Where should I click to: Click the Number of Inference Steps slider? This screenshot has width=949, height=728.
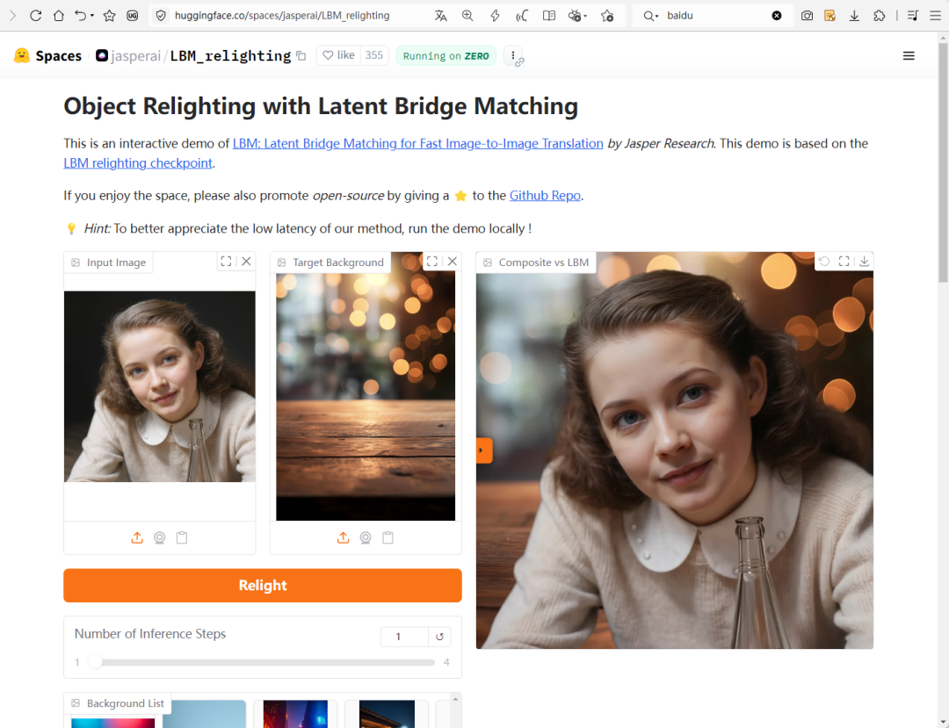(264, 662)
